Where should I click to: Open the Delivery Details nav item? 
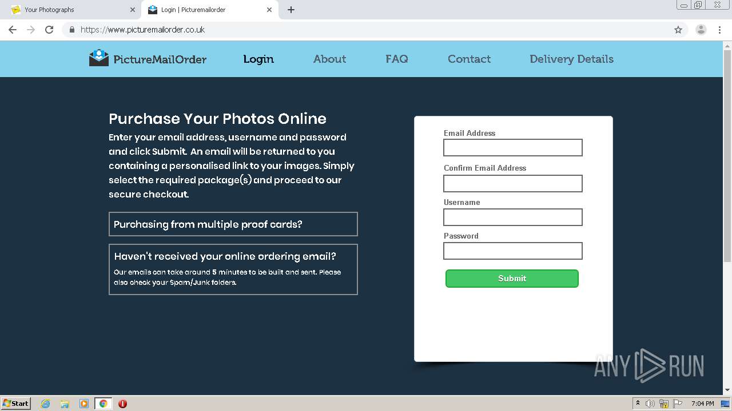tap(571, 59)
